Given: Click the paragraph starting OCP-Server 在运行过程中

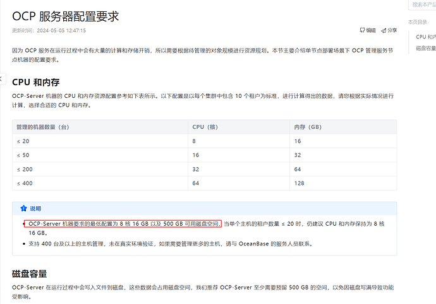Looking at the screenshot, I should click(x=203, y=292).
